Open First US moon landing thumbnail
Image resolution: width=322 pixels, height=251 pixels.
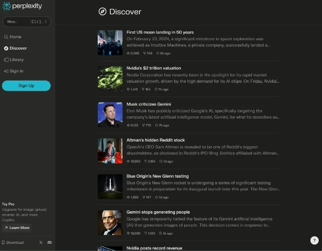[110, 42]
